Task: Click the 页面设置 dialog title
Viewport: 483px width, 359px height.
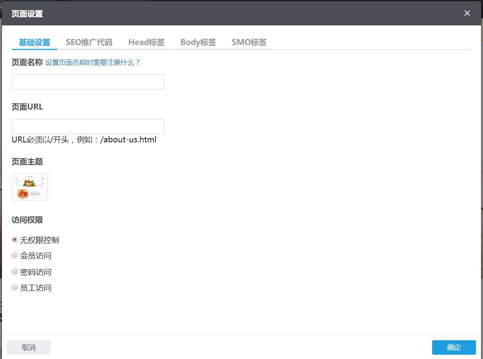Action: 27,14
